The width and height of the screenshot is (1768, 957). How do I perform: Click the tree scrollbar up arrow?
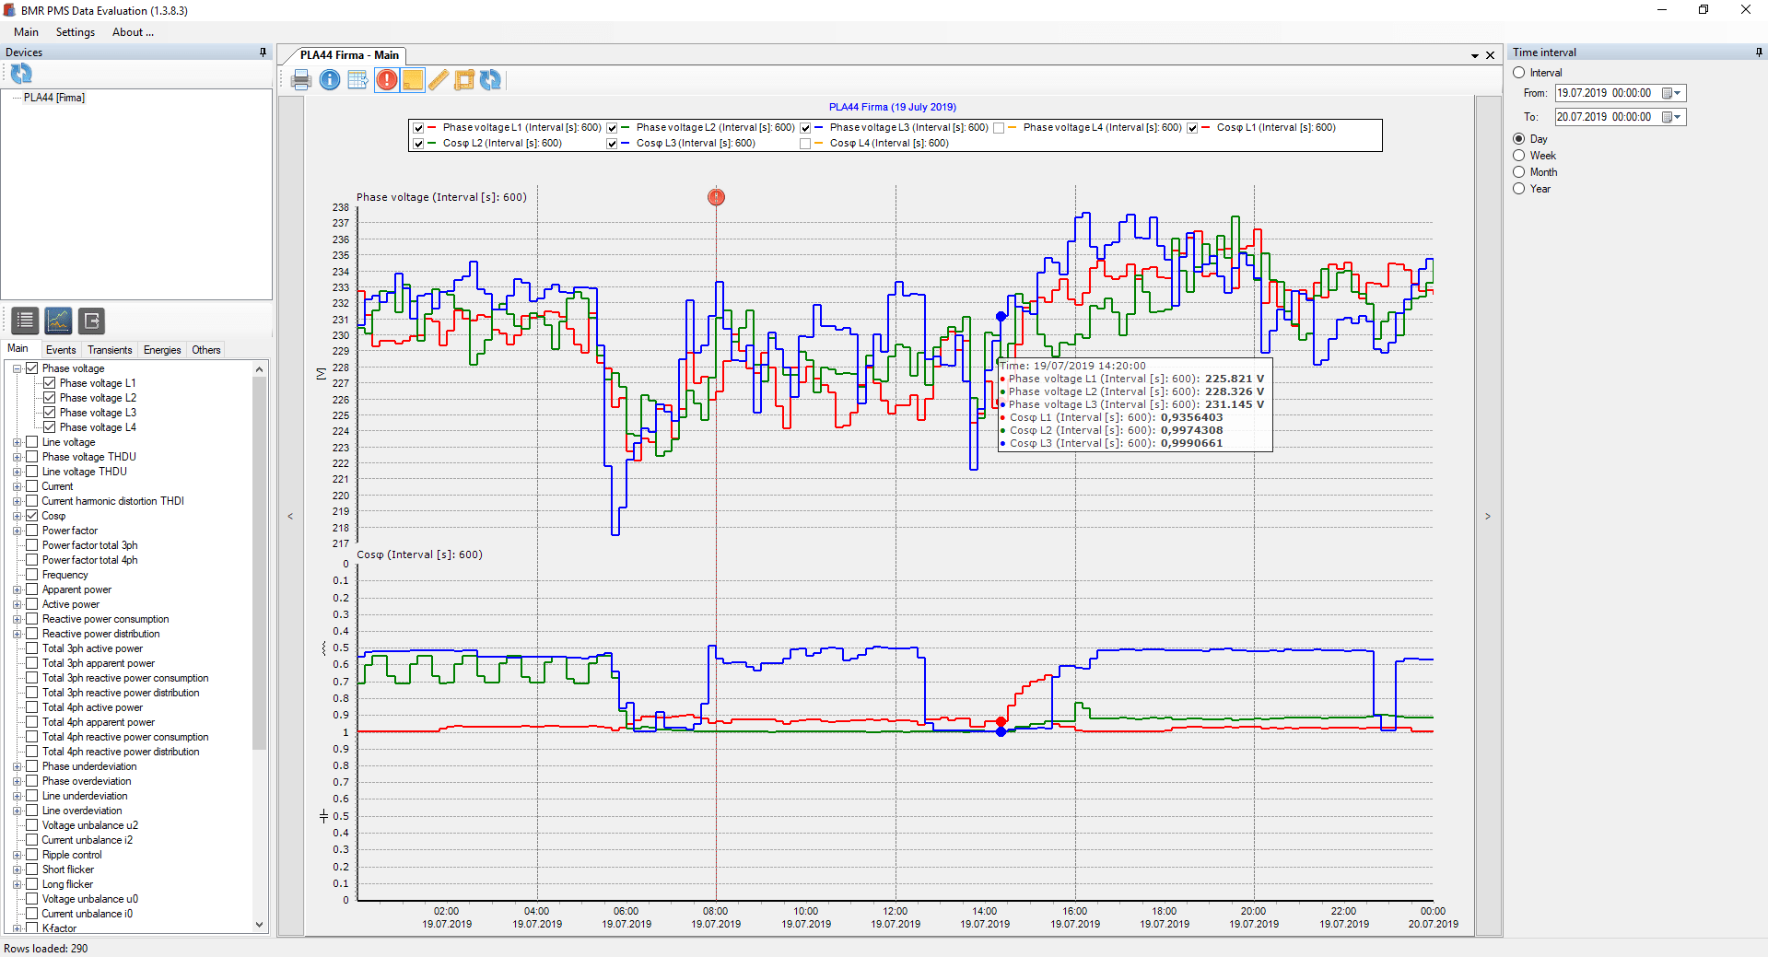259,369
